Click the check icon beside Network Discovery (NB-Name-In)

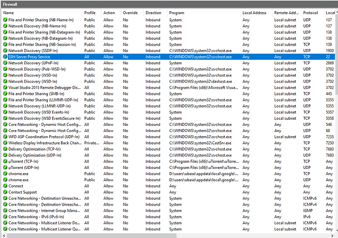5,26
